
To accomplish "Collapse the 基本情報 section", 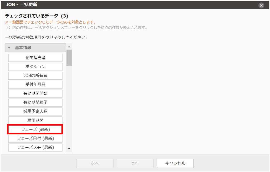I will pyautogui.click(x=10, y=48).
